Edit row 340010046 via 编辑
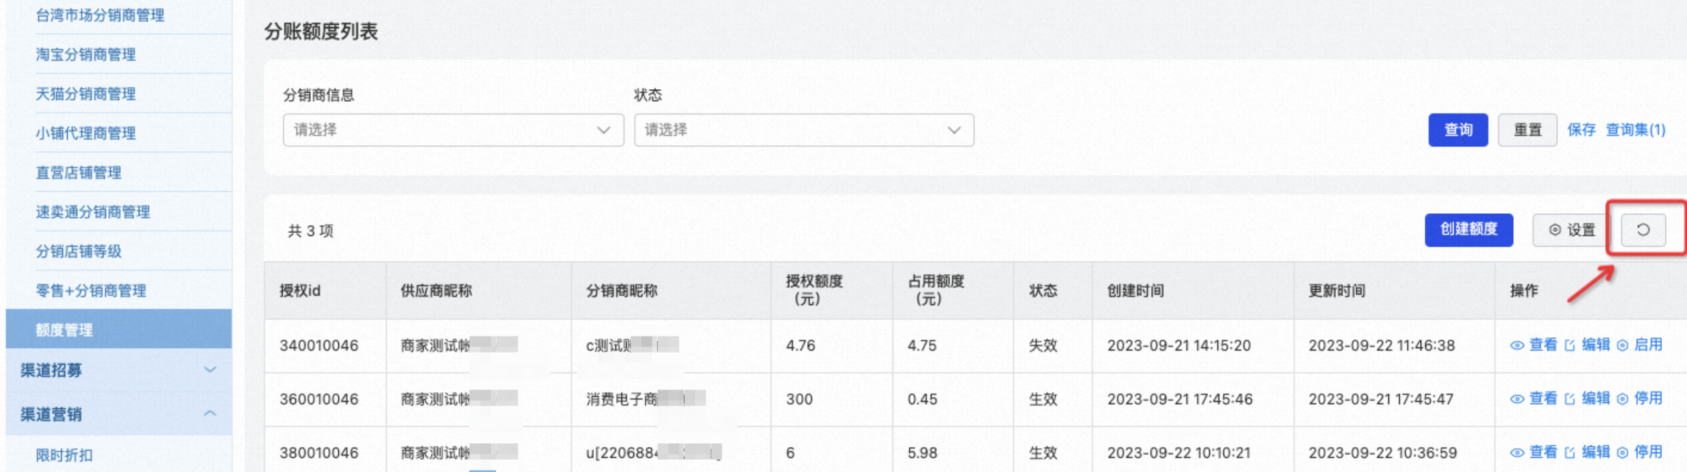Viewport: 1687px width, 472px height. (1587, 345)
